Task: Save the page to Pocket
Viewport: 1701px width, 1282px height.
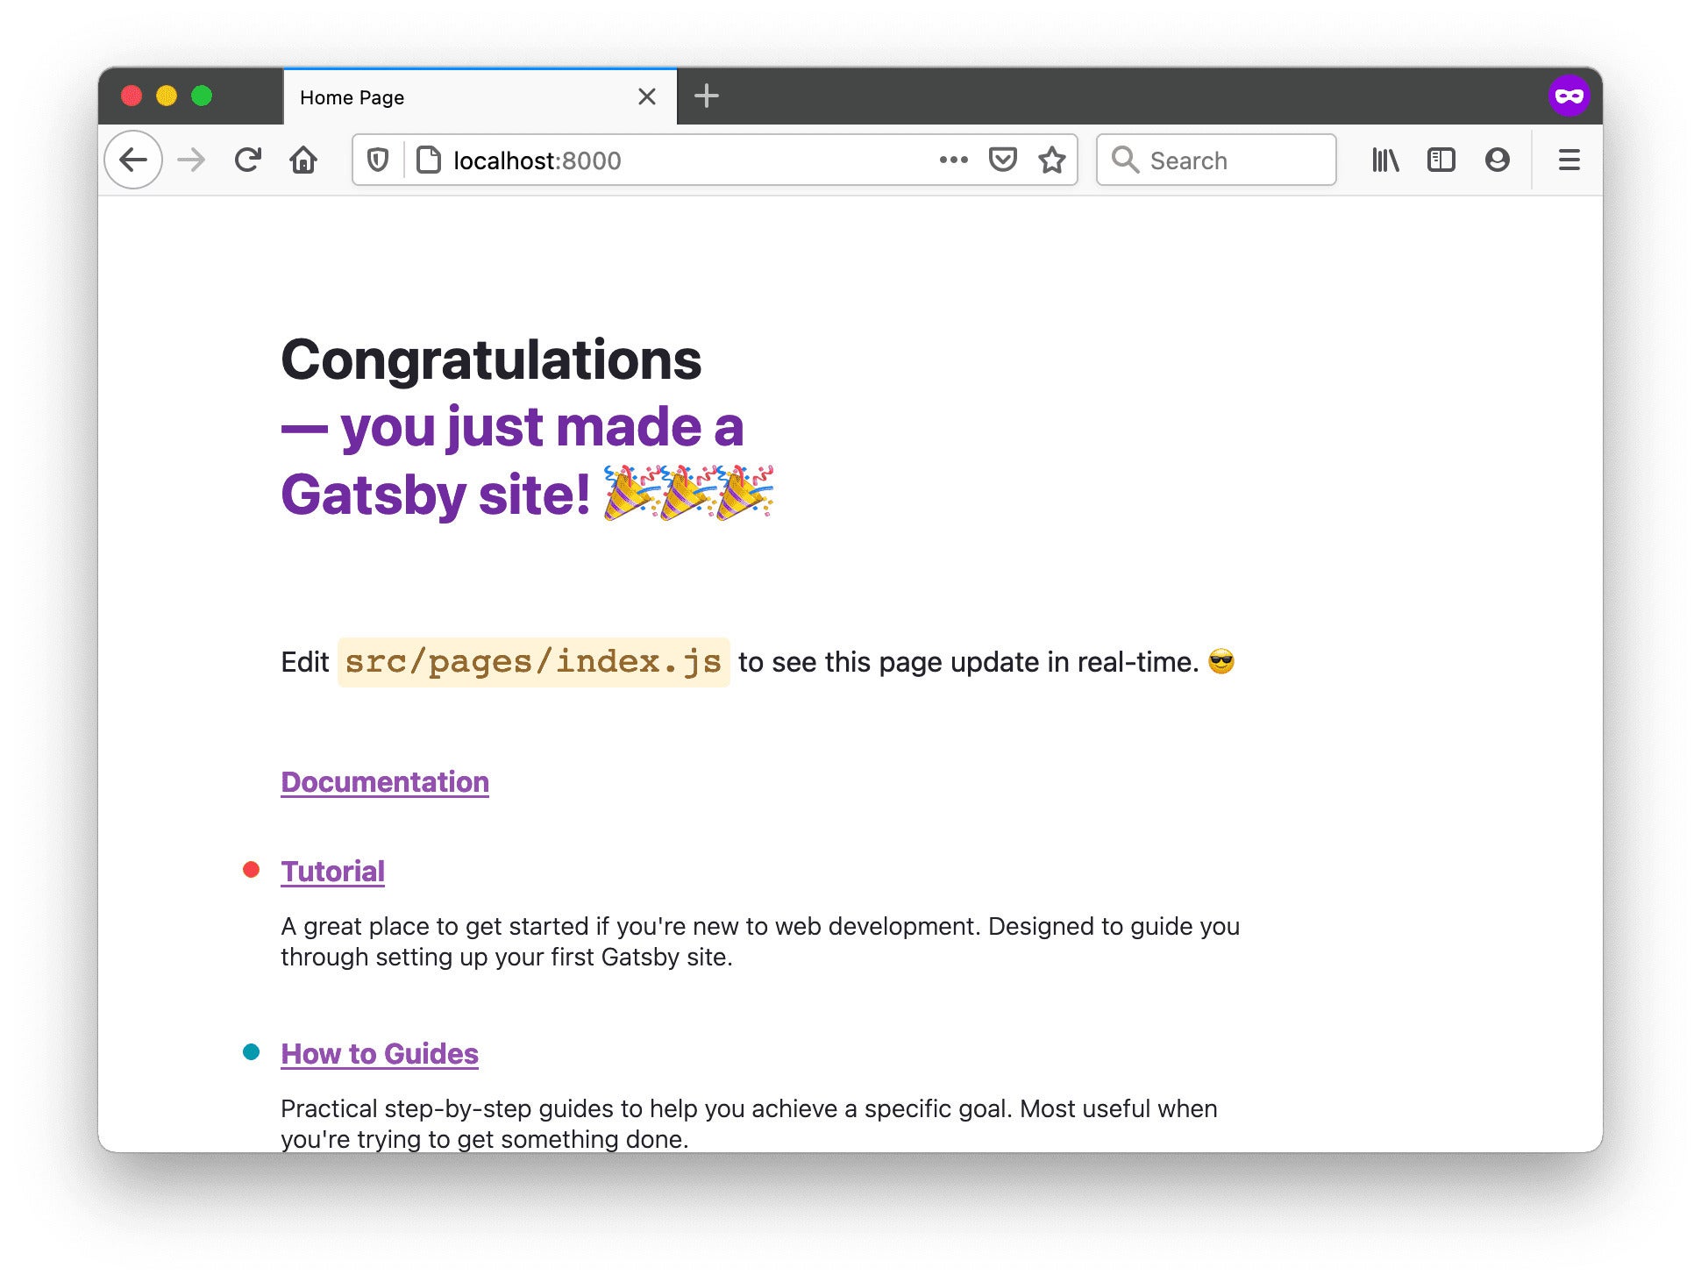Action: click(1002, 160)
